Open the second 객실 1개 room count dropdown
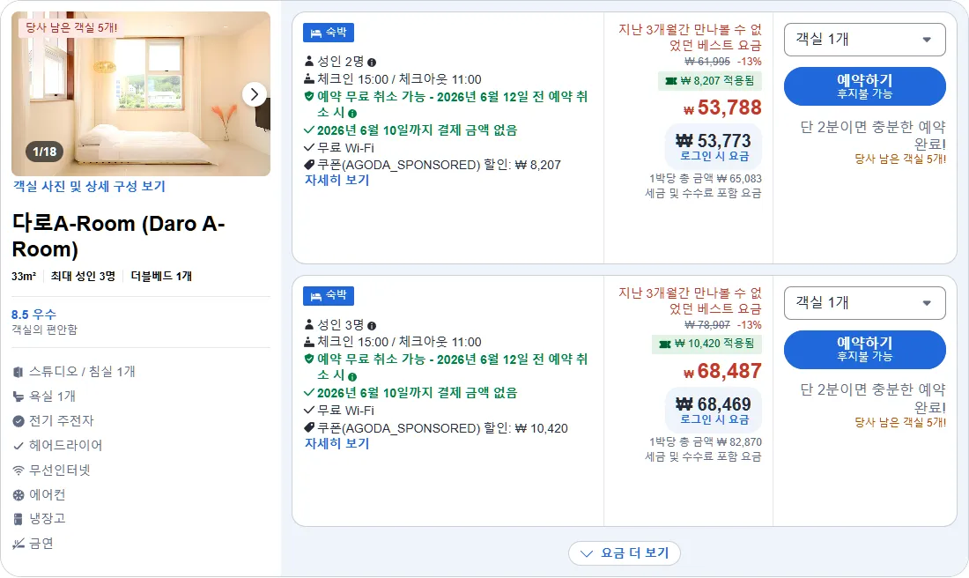The width and height of the screenshot is (969, 578). (x=864, y=303)
